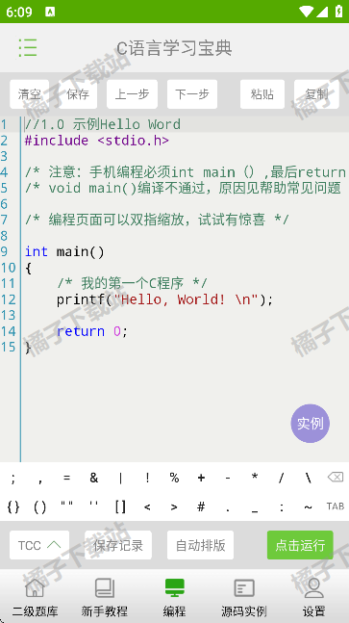Insert the plus sign key
349x623 pixels.
(201, 478)
